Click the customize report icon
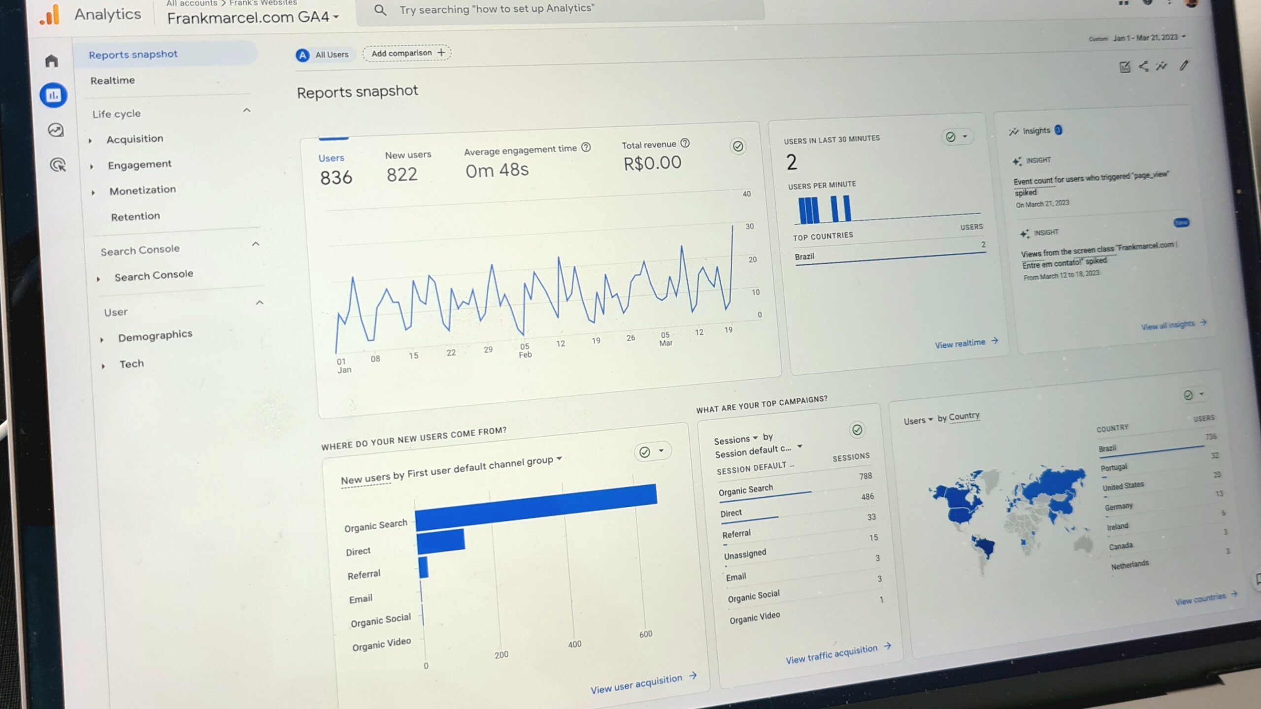 click(x=1125, y=67)
